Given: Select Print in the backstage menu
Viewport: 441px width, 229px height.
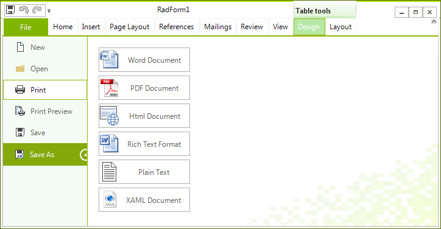Looking at the screenshot, I should [x=45, y=90].
